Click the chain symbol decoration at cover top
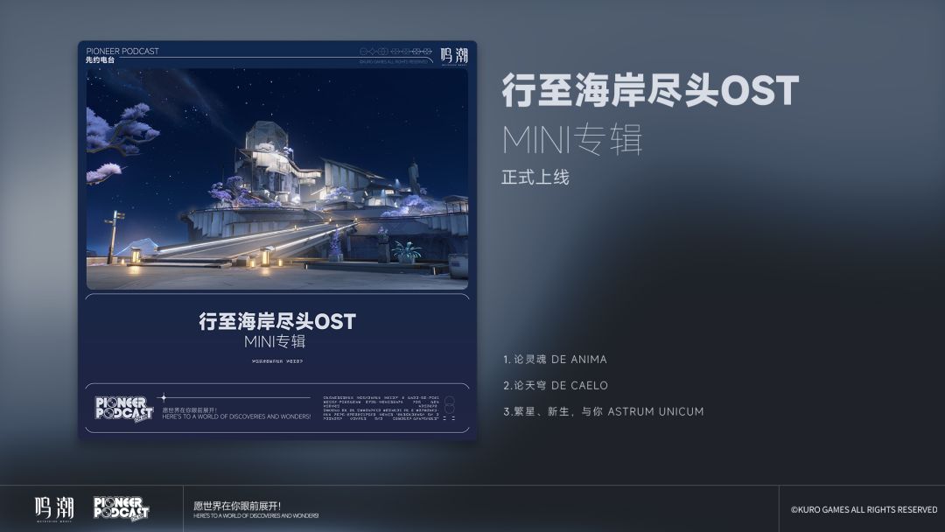 pyautogui.click(x=395, y=52)
